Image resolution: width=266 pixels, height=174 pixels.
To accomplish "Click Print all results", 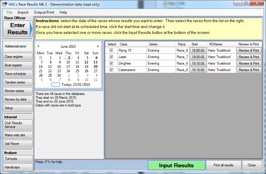I will (223, 165).
